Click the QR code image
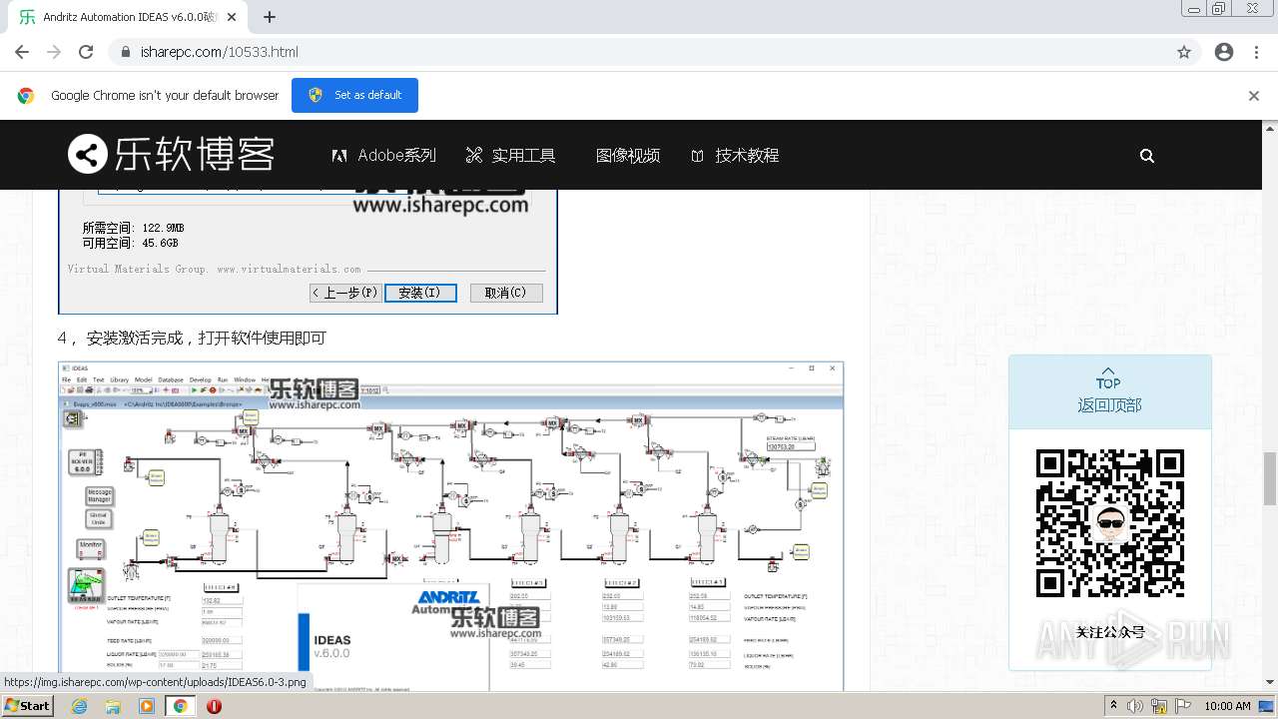Viewport: 1278px width, 719px height. [x=1109, y=523]
